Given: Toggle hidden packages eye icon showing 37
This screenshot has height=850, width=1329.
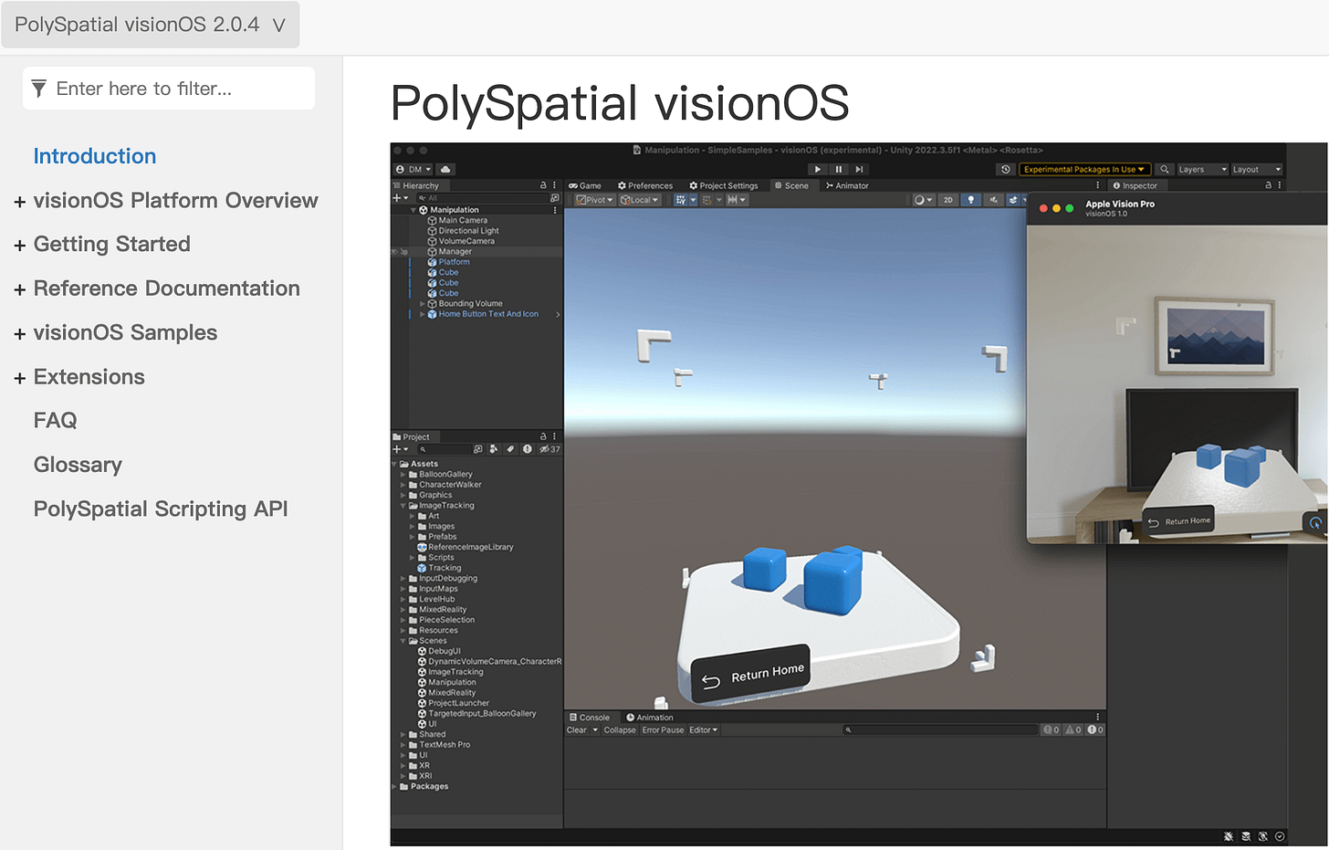Looking at the screenshot, I should coord(549,449).
